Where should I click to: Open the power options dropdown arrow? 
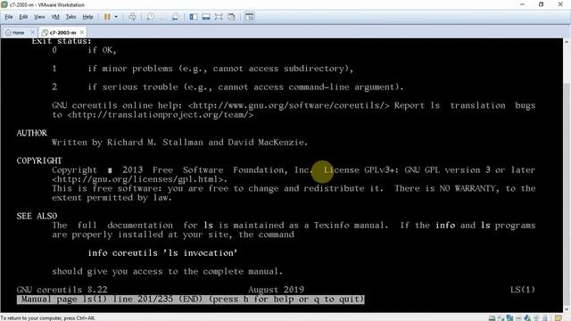point(116,17)
